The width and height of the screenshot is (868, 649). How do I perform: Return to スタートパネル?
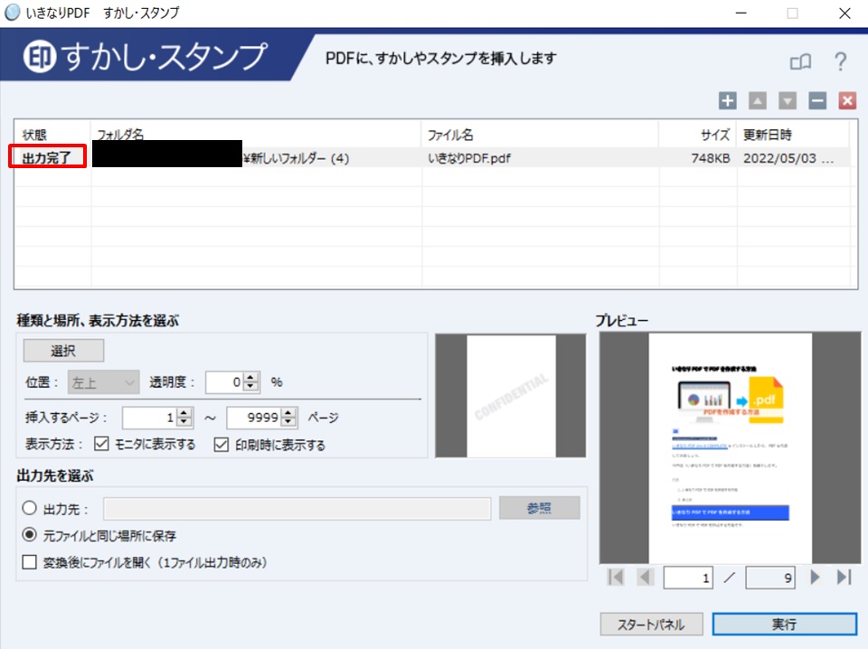coord(651,624)
